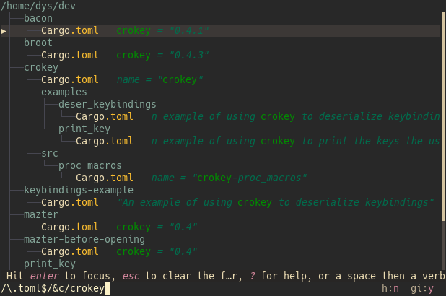Select the crokey folder
This screenshot has height=296, width=446.
click(41, 67)
